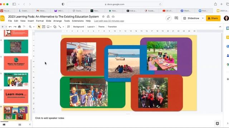Activate the paint format tool
The width and height of the screenshot is (229, 128).
click(x=24, y=27)
